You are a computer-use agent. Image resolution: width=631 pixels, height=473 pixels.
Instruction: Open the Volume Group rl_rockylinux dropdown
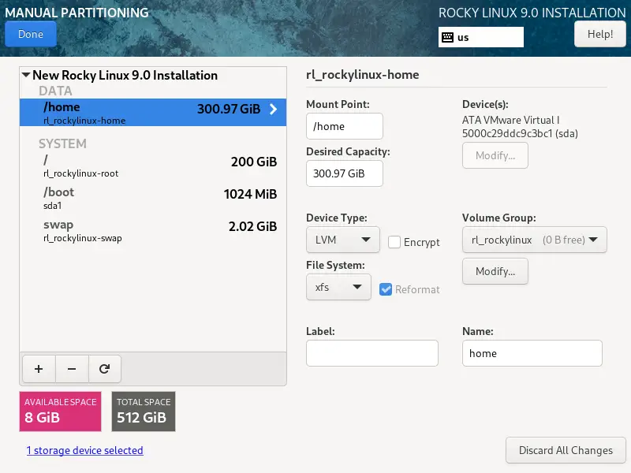point(535,240)
